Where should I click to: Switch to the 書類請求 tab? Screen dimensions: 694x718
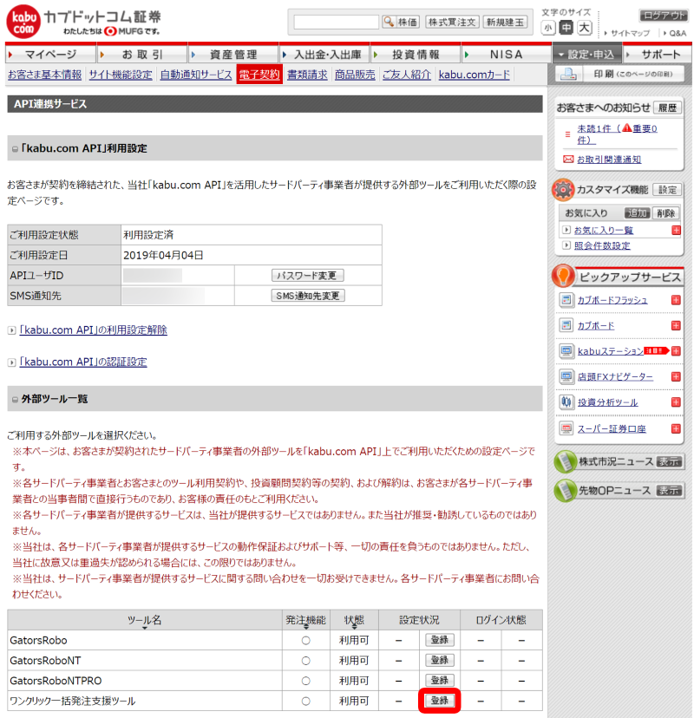point(307,75)
